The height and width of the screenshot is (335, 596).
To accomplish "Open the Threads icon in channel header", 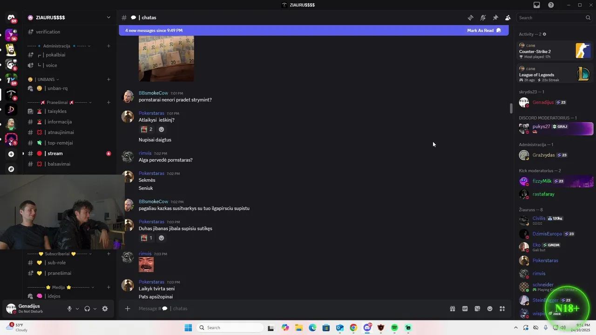I will (x=470, y=18).
